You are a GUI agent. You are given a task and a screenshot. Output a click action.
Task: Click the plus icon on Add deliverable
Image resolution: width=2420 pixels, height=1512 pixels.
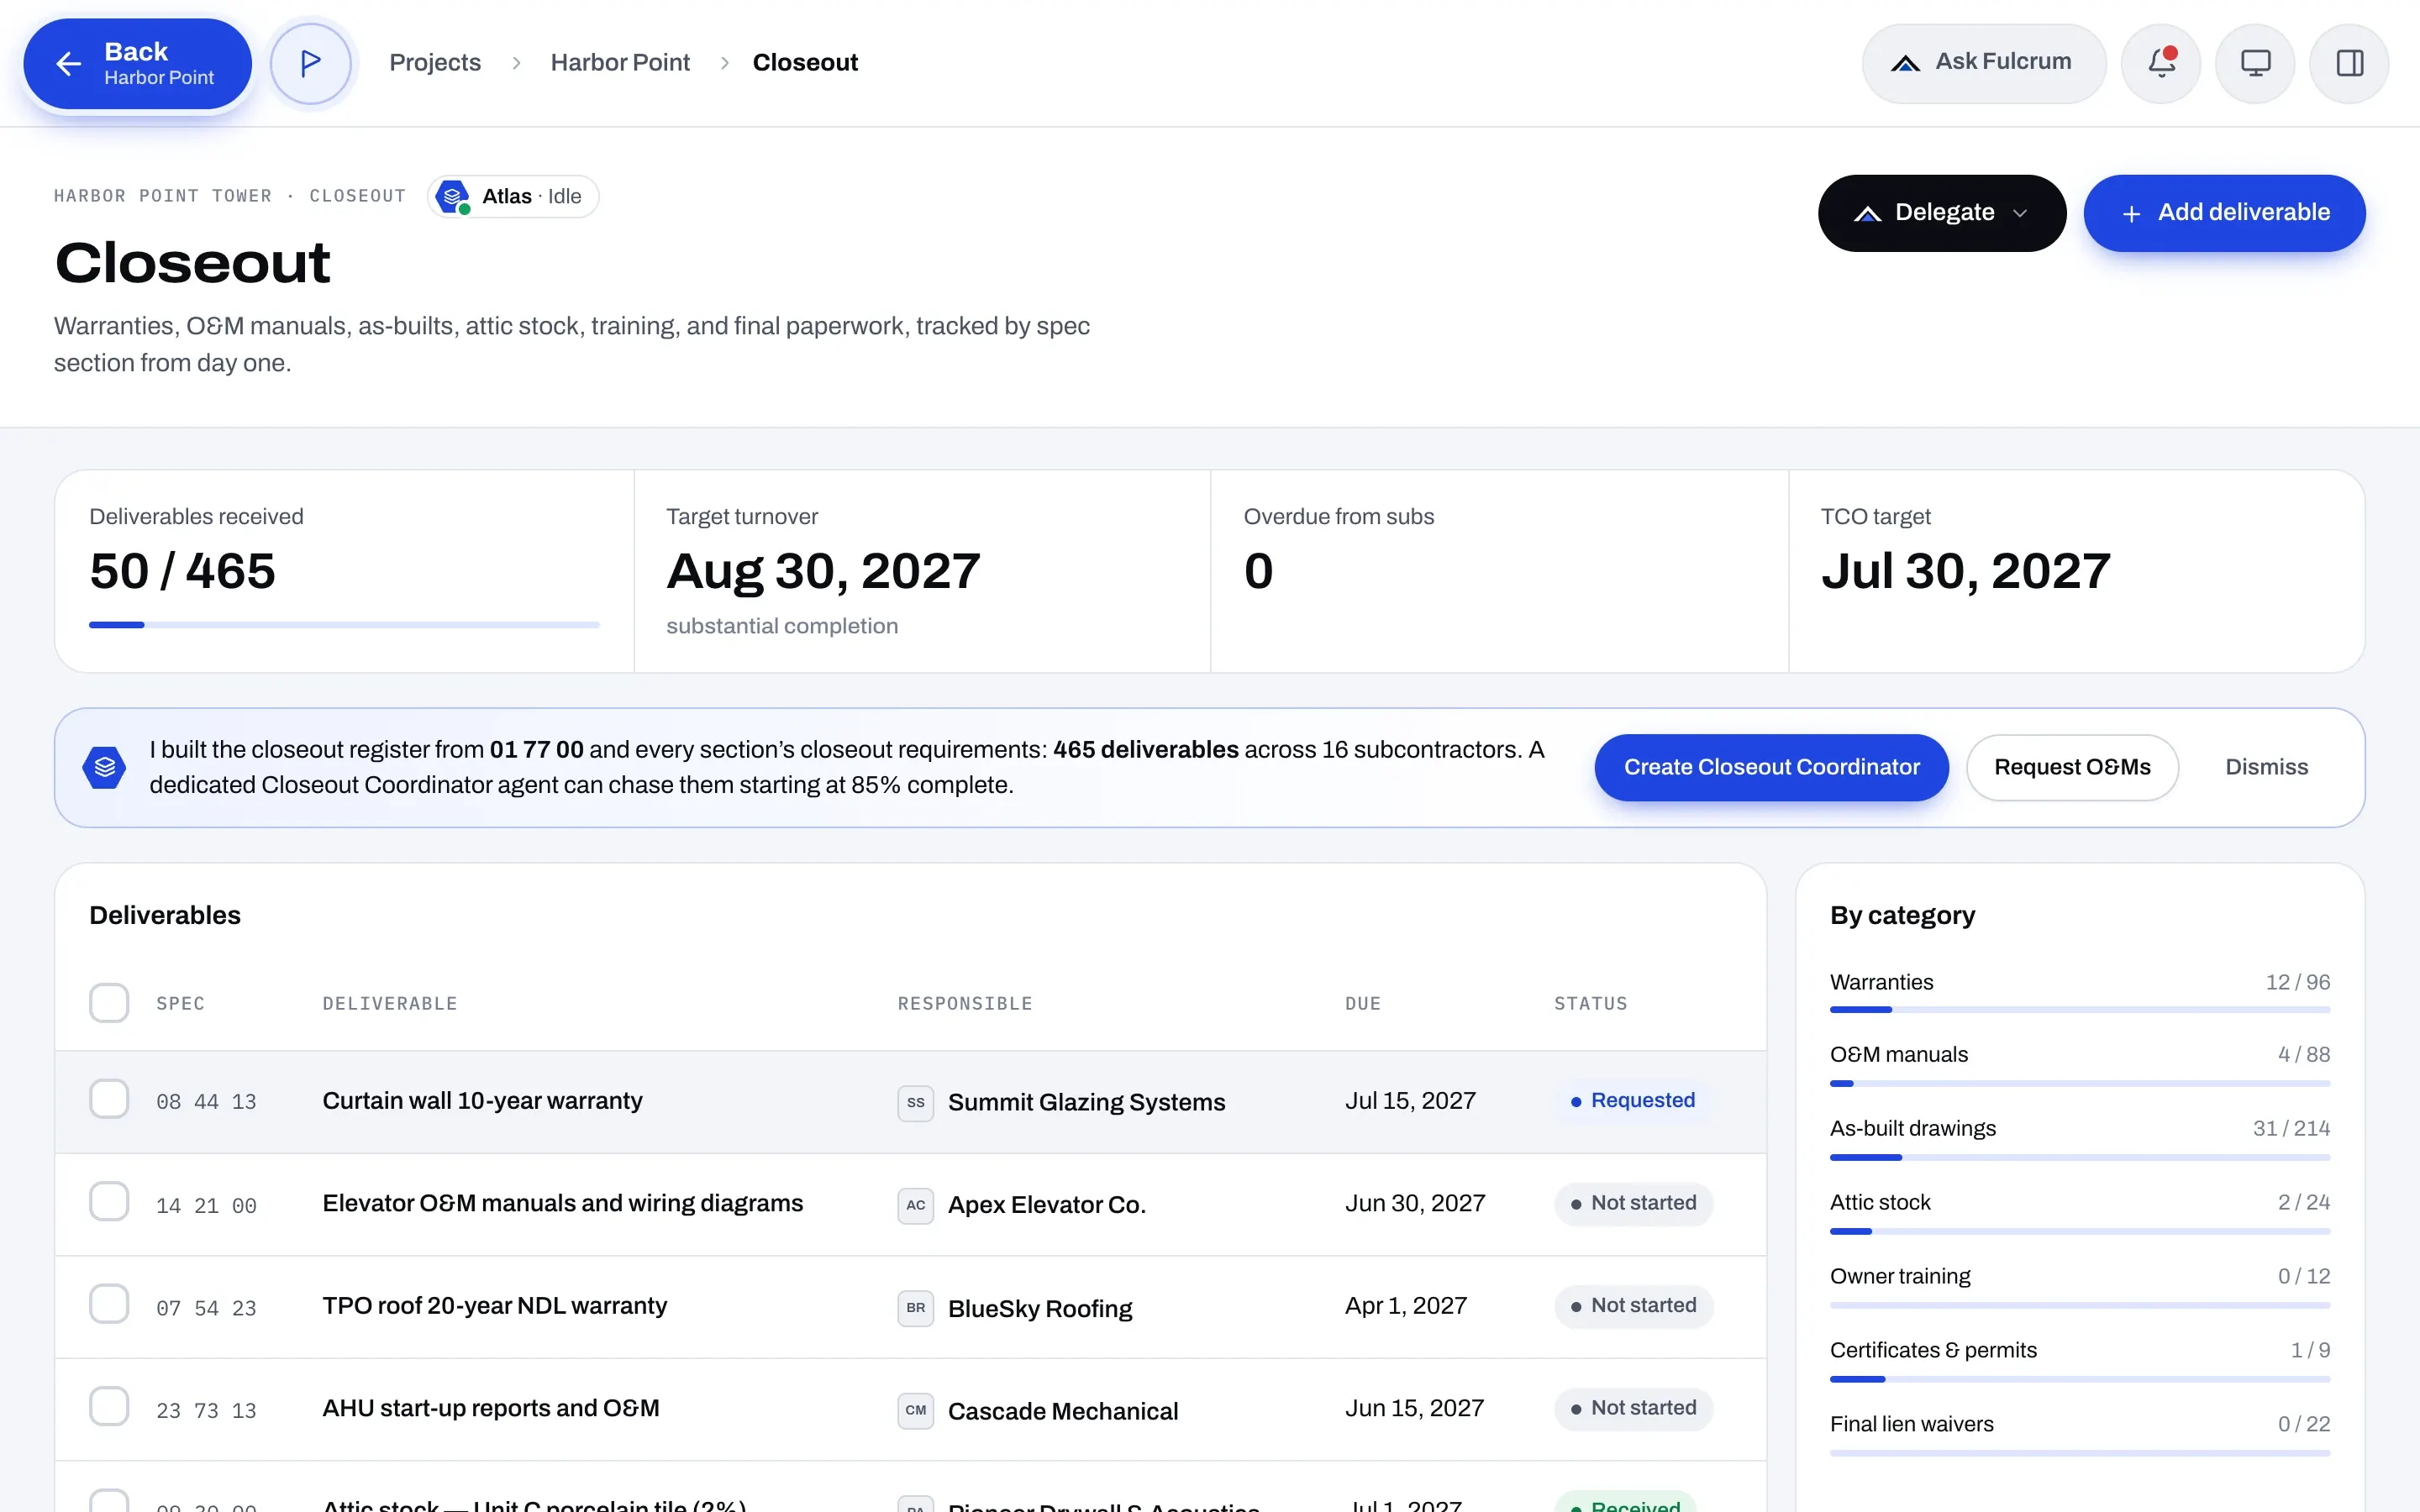coord(2131,213)
